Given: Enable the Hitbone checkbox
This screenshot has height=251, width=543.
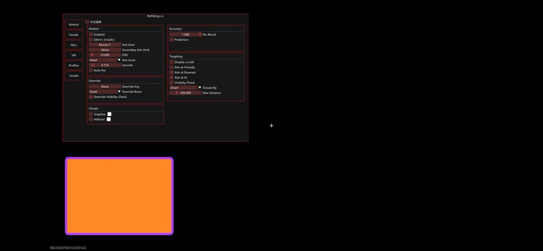Looking at the screenshot, I should coord(90,119).
